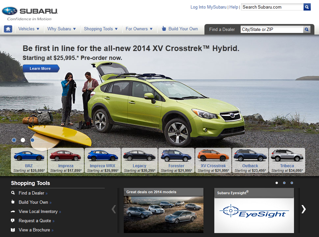The height and width of the screenshot is (237, 319).
Task: Open the Log Into MySubaru link
Action: (x=208, y=7)
